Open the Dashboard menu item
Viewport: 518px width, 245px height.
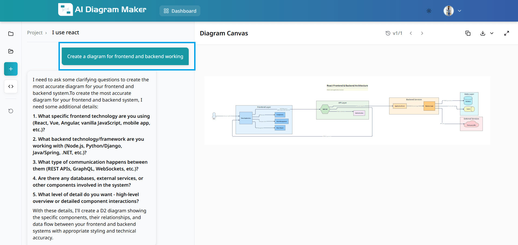coord(180,11)
